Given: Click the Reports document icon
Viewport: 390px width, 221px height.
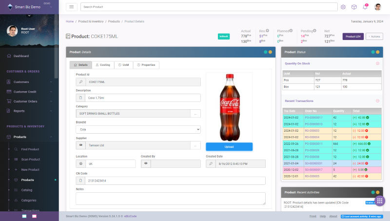Looking at the screenshot, I should click(8, 111).
